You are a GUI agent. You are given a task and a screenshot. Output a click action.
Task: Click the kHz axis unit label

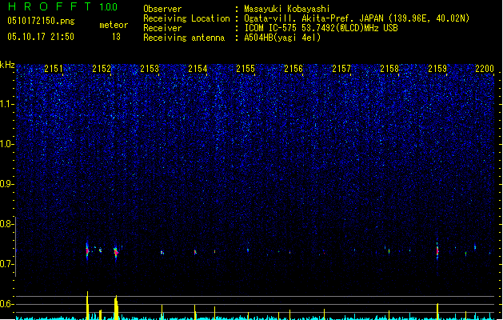[7, 65]
